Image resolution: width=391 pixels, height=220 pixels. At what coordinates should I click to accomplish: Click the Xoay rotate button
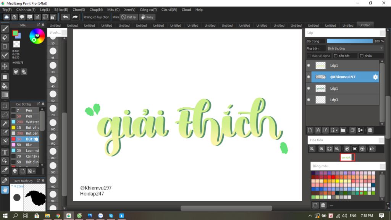click(147, 17)
